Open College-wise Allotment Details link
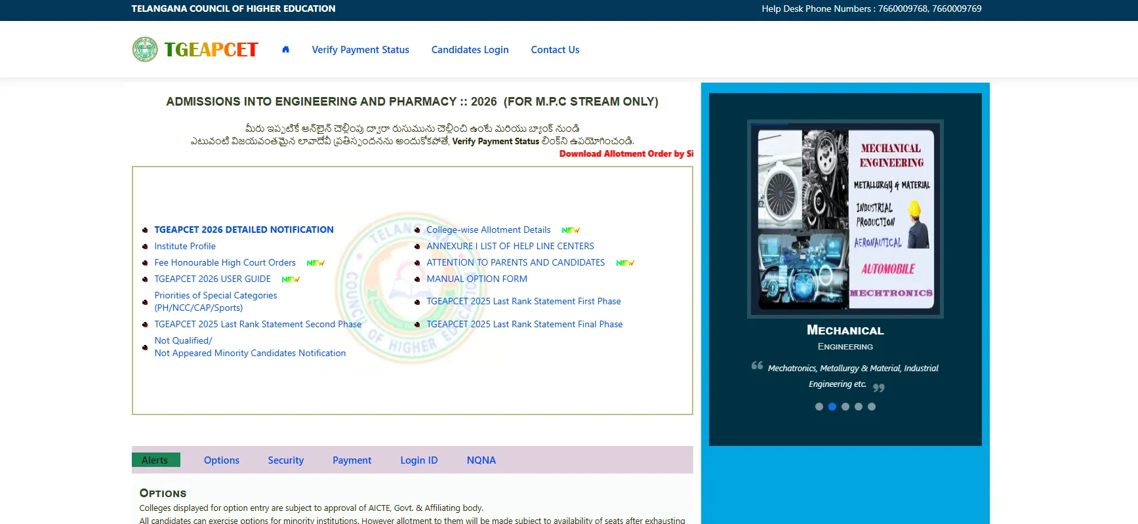The image size is (1138, 524). (489, 230)
